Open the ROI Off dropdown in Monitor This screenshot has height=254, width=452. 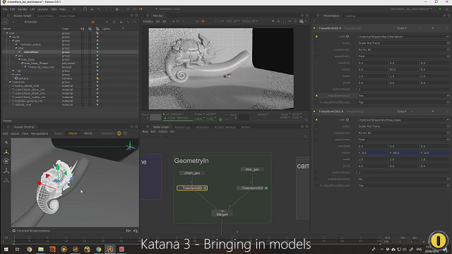tap(233, 21)
